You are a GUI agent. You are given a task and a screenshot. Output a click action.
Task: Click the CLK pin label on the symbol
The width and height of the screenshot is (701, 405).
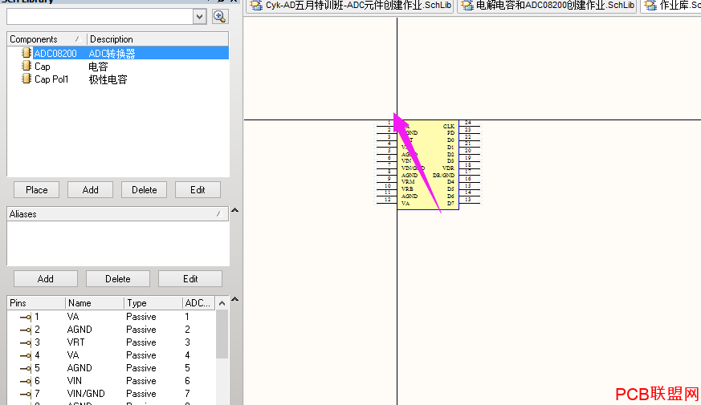click(448, 127)
